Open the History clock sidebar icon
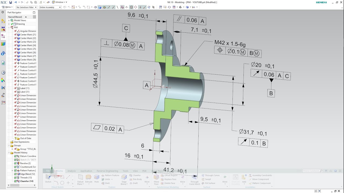Image resolution: width=344 pixels, height=193 pixels. [x=3, y=73]
